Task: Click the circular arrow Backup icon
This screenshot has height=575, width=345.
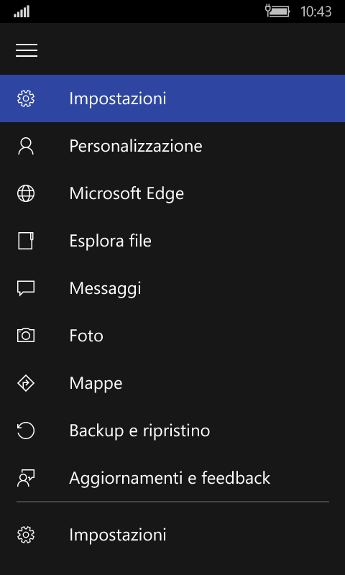Action: point(26,431)
